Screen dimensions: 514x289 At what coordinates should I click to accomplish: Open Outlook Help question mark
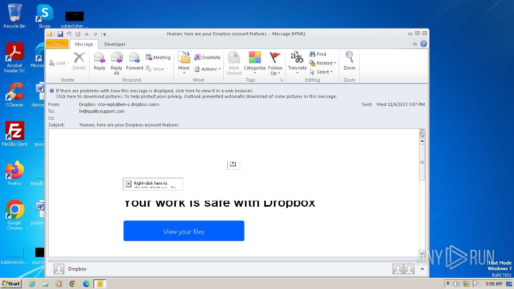(423, 44)
